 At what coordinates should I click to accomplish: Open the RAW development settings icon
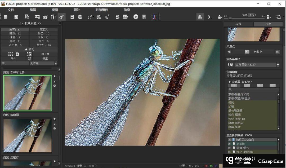(37, 17)
